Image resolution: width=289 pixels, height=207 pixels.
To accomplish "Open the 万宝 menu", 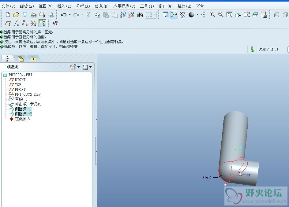I will click(200, 6).
